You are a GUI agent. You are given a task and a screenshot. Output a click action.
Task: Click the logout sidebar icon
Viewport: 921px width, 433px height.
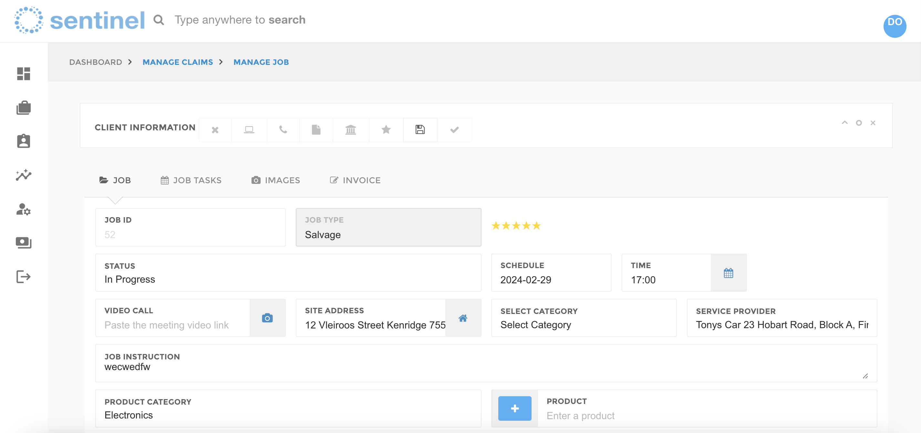24,277
